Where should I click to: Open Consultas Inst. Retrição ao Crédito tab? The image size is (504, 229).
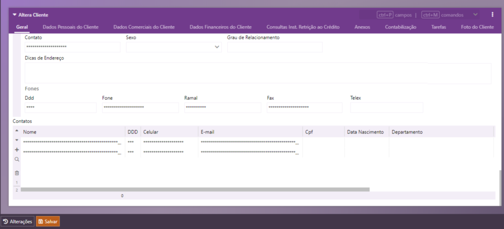click(x=303, y=27)
